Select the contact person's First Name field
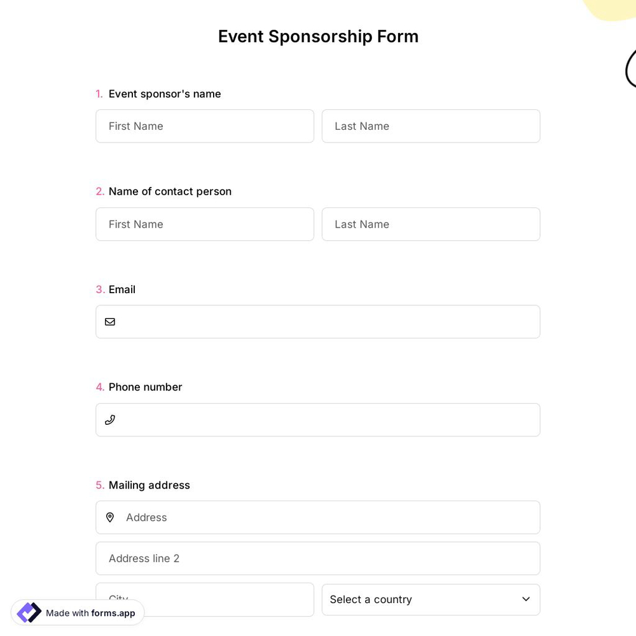Viewport: 636px width, 636px height. 205,224
